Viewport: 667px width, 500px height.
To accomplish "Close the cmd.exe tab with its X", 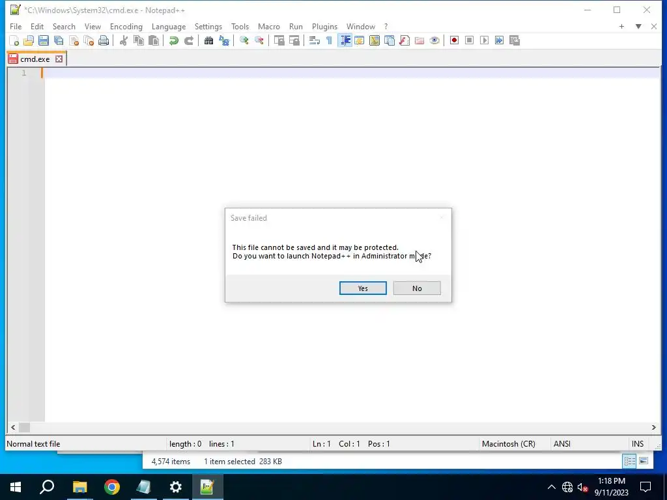I will click(x=59, y=59).
